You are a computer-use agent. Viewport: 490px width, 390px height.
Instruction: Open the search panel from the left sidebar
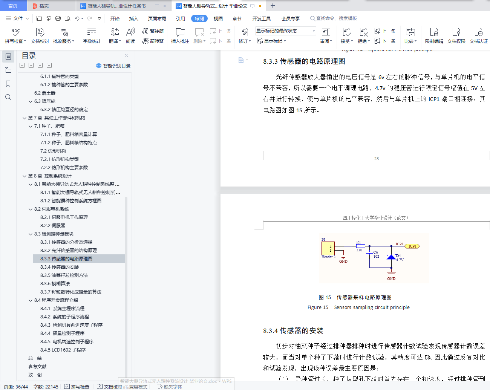[x=8, y=97]
